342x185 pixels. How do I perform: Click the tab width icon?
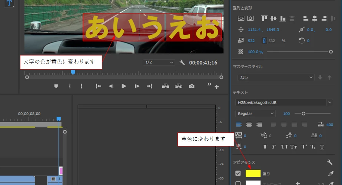pos(321,124)
